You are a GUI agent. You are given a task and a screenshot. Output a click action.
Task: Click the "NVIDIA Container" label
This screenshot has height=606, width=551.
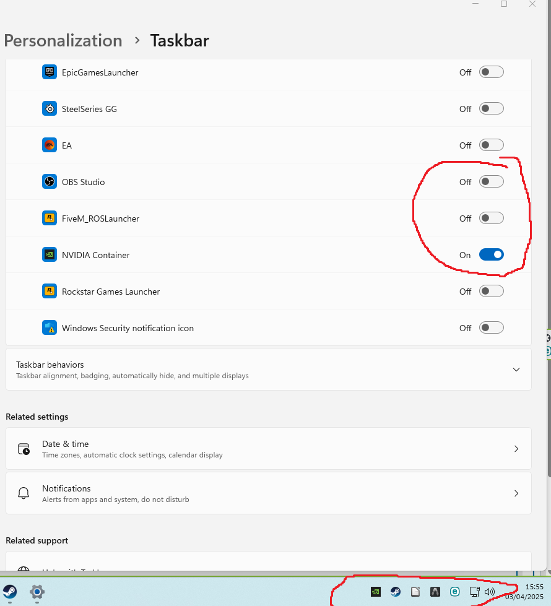click(x=95, y=255)
